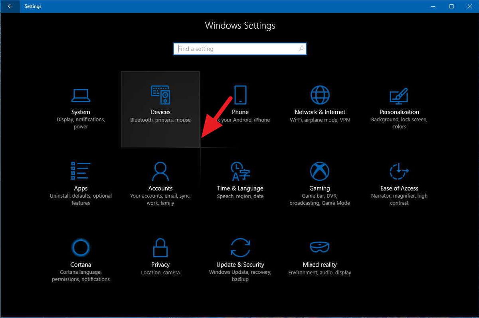Click the Settings label in the title bar
479x318 pixels.
click(x=33, y=6)
